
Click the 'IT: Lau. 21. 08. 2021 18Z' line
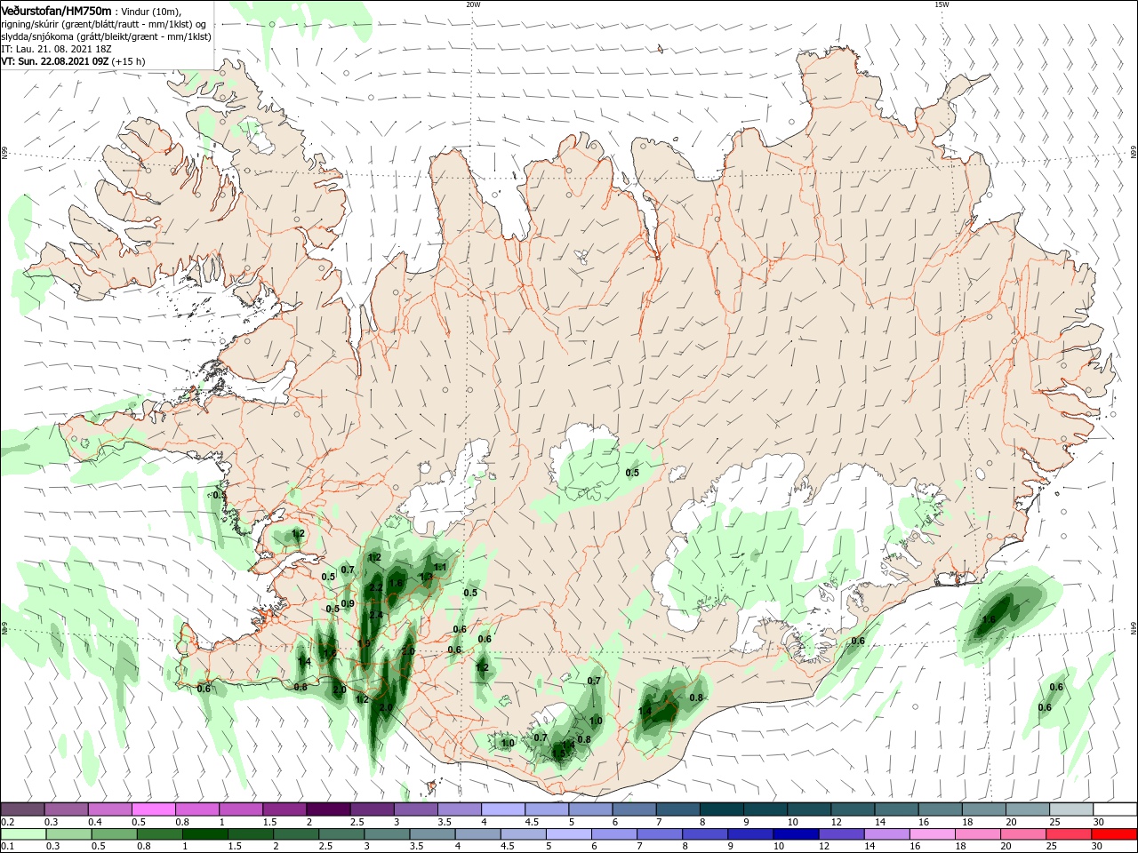tap(54, 50)
